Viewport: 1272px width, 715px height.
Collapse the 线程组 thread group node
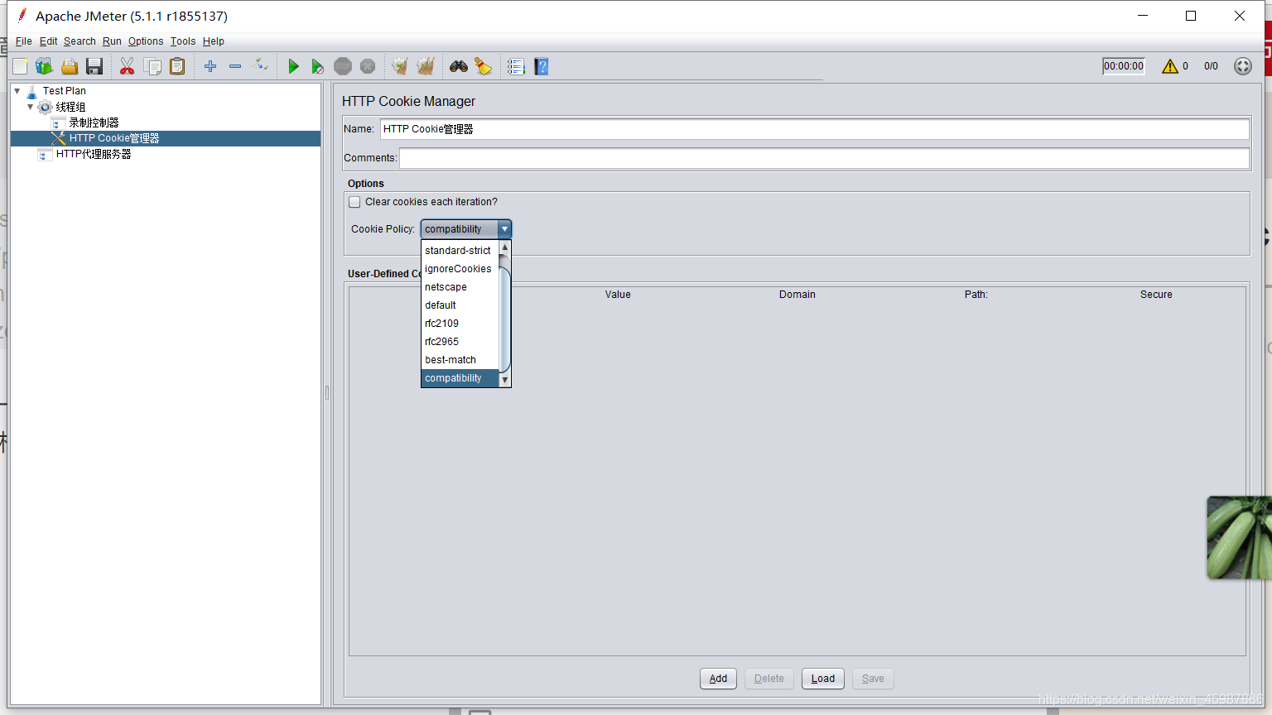click(31, 107)
